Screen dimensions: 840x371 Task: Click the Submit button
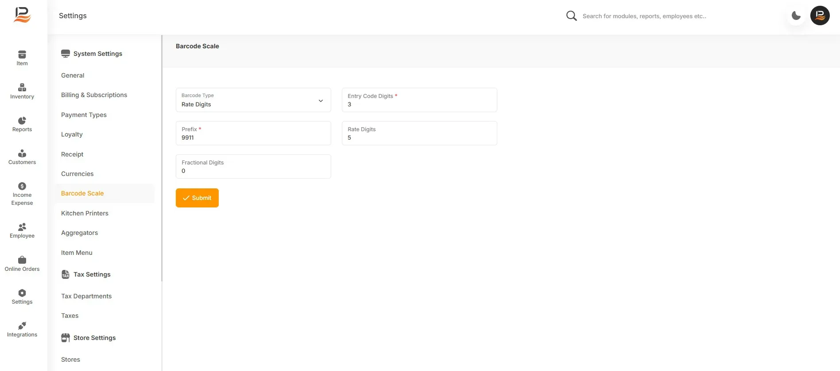(x=197, y=198)
